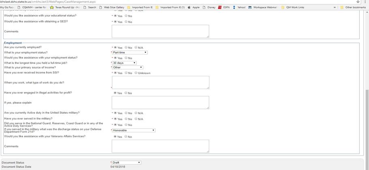Open the ESPN bookmark
Image resolution: width=369 pixels, height=170 pixels.
tap(224, 7)
